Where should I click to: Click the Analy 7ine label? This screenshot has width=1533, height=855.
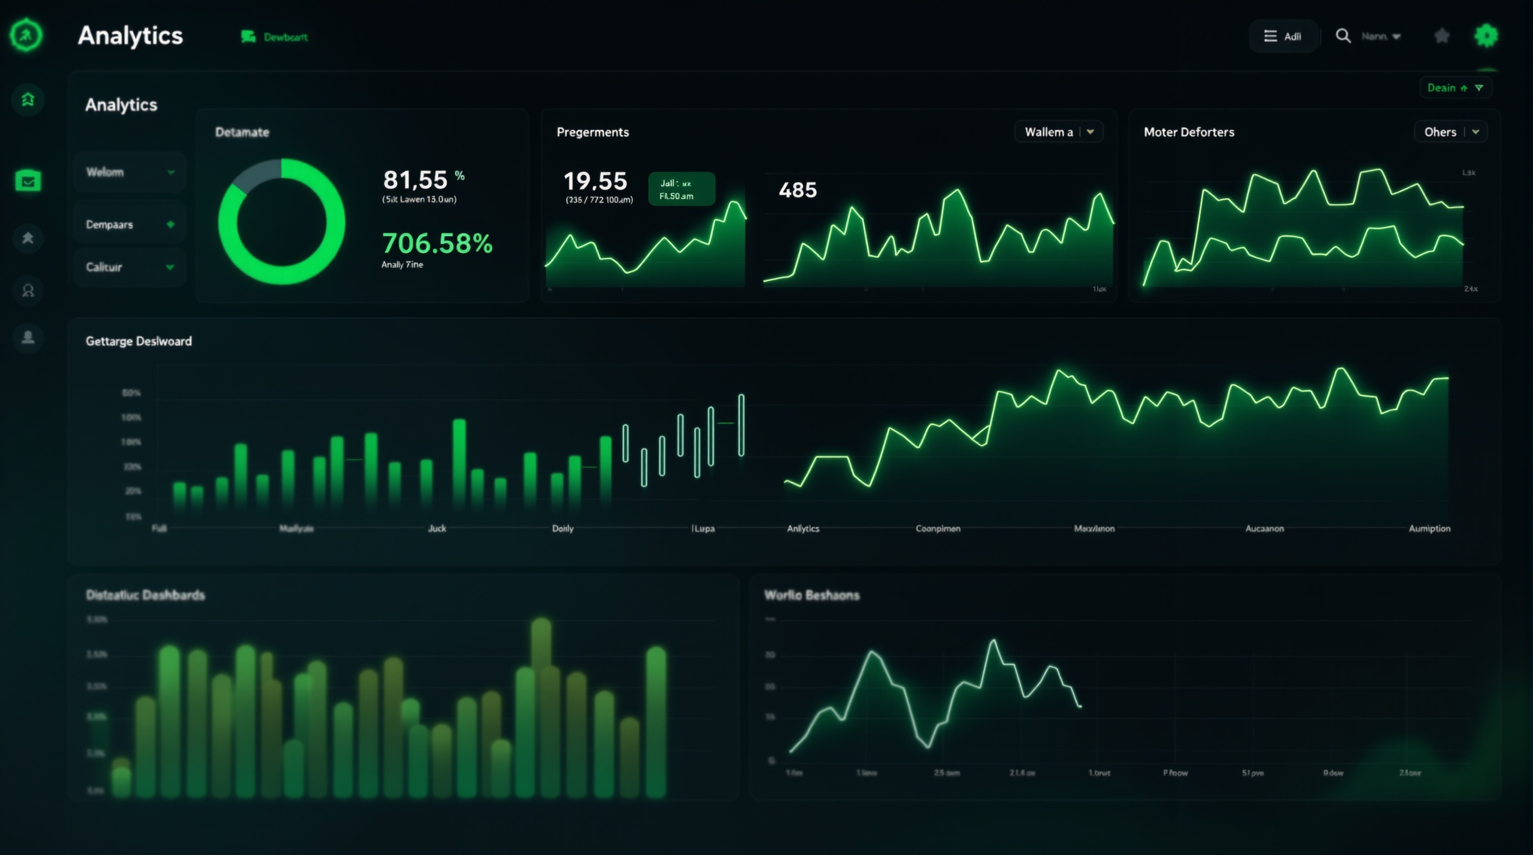point(402,264)
